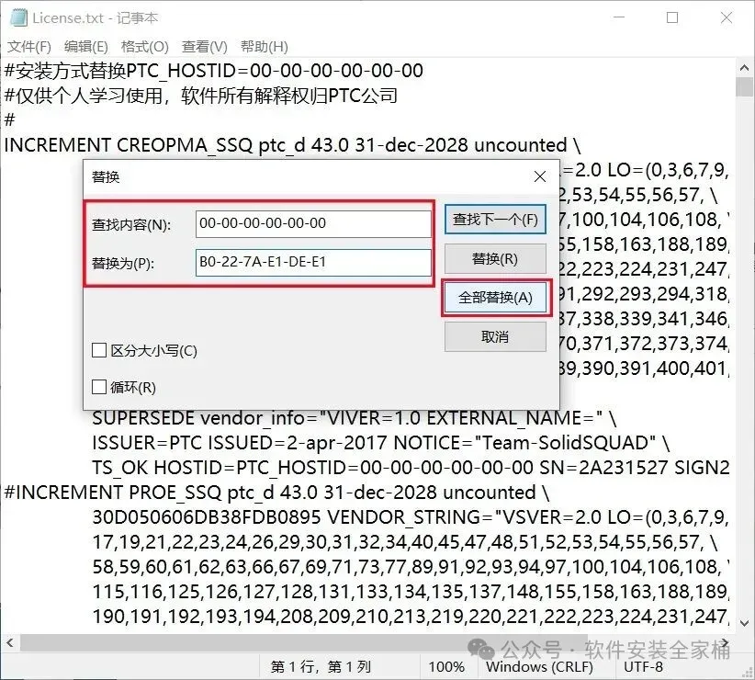755x680 pixels.
Task: Click the 替换(R) button
Action: click(x=495, y=259)
